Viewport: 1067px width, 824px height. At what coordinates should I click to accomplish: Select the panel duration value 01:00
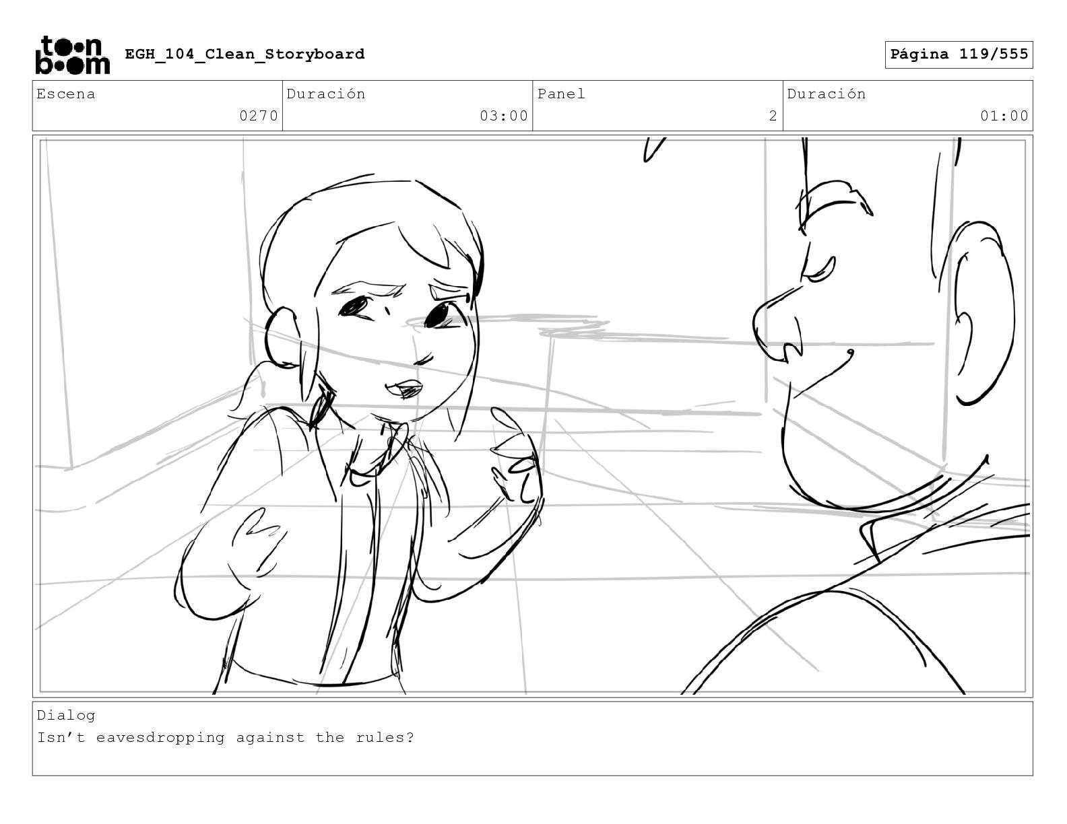[1004, 116]
